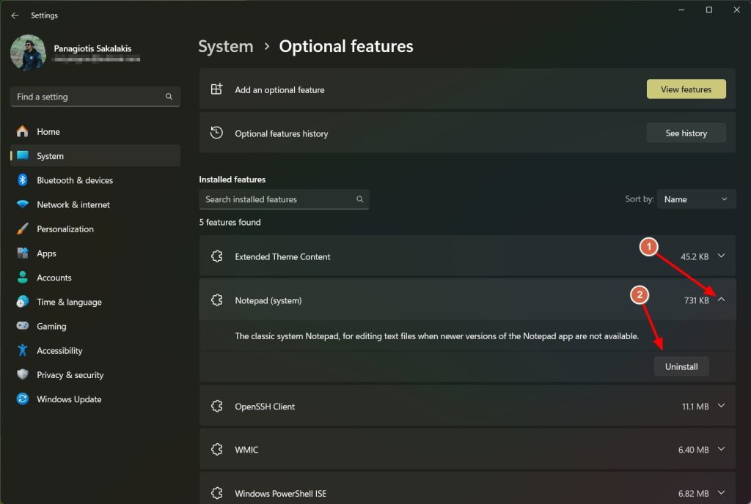Select the Apps icon in sidebar
The width and height of the screenshot is (751, 504).
[22, 253]
